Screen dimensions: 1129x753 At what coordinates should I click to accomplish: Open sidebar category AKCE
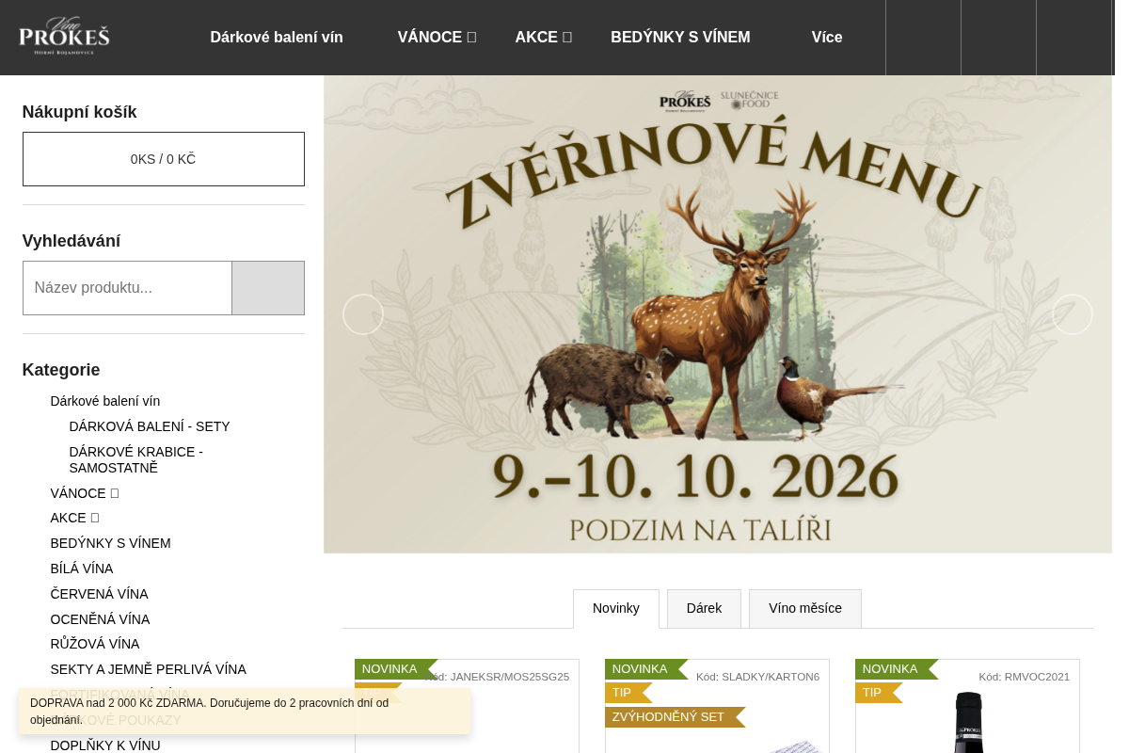point(74,518)
